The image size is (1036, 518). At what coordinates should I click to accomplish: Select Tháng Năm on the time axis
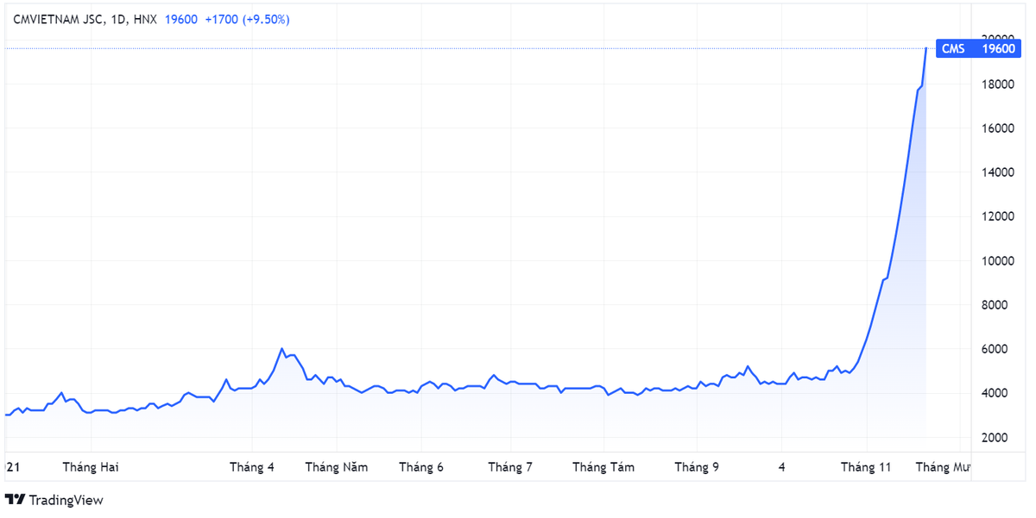(336, 467)
